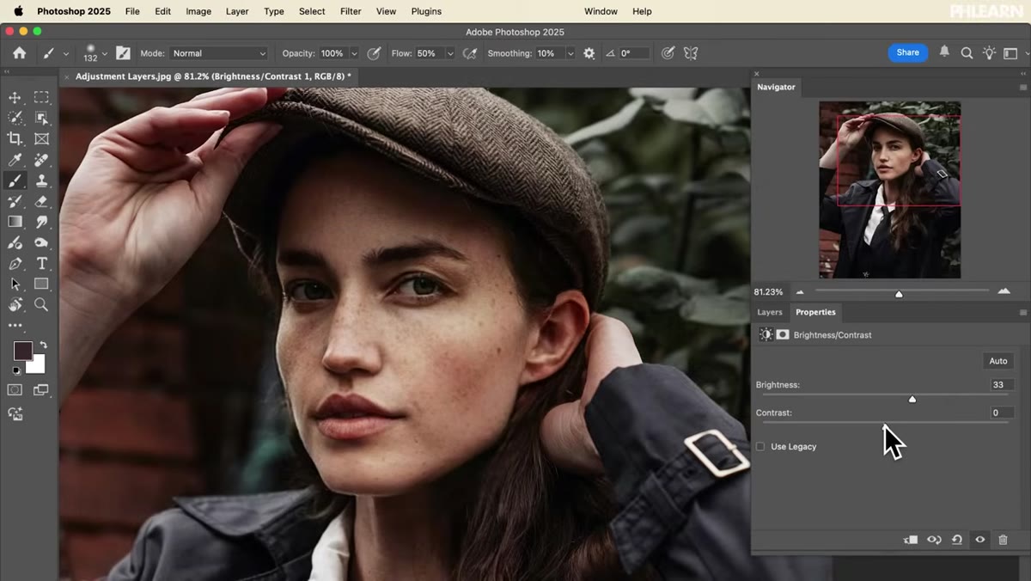This screenshot has height=581, width=1031.
Task: Select the Smudge tool
Action: click(41, 222)
